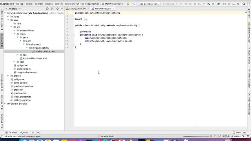Collapse the src folder arrow

pyautogui.click(x=11, y=27)
